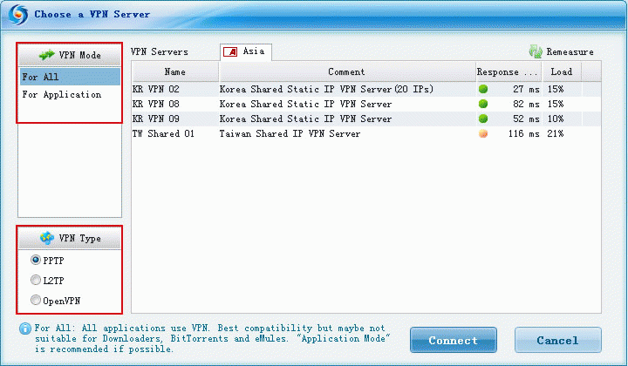Select the KR VPN 08 server row
This screenshot has height=366, width=628.
(366, 104)
